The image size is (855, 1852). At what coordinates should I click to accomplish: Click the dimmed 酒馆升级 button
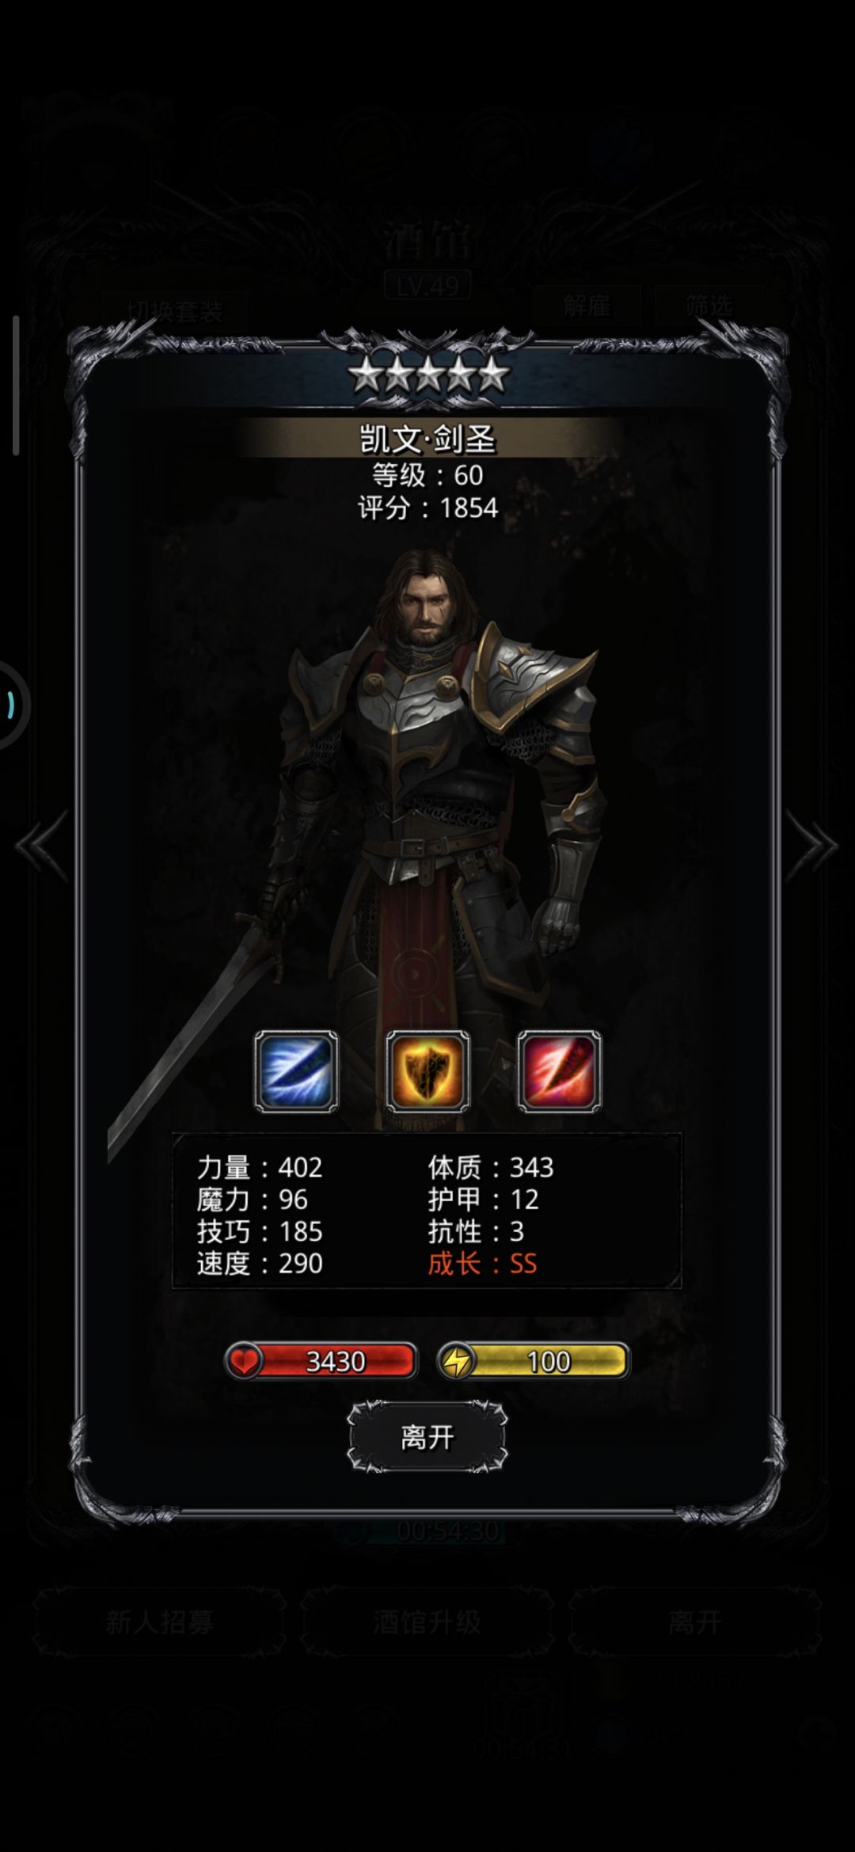(x=427, y=1622)
